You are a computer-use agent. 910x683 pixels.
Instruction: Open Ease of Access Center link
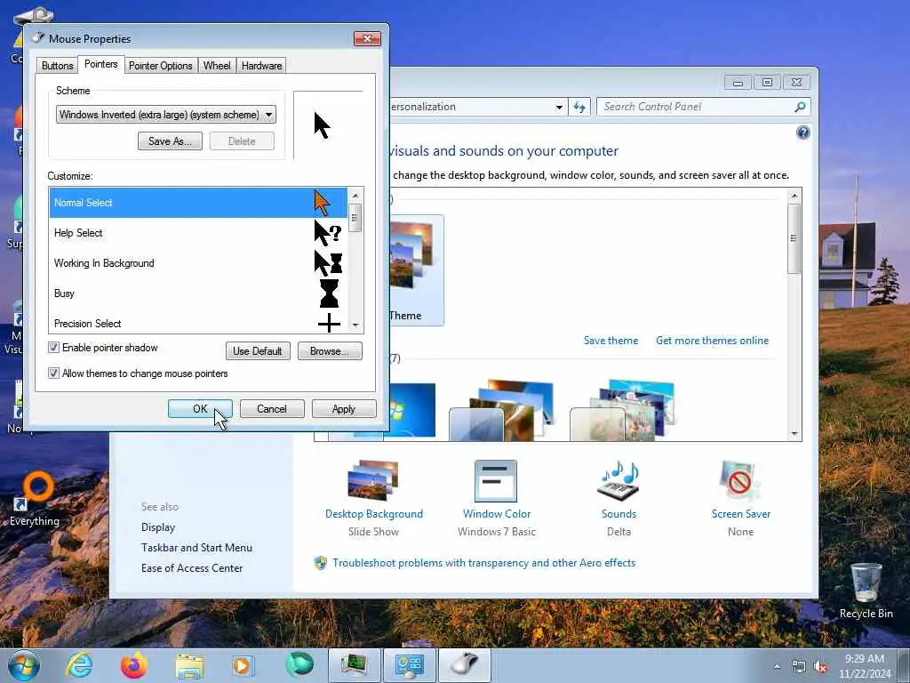click(192, 568)
